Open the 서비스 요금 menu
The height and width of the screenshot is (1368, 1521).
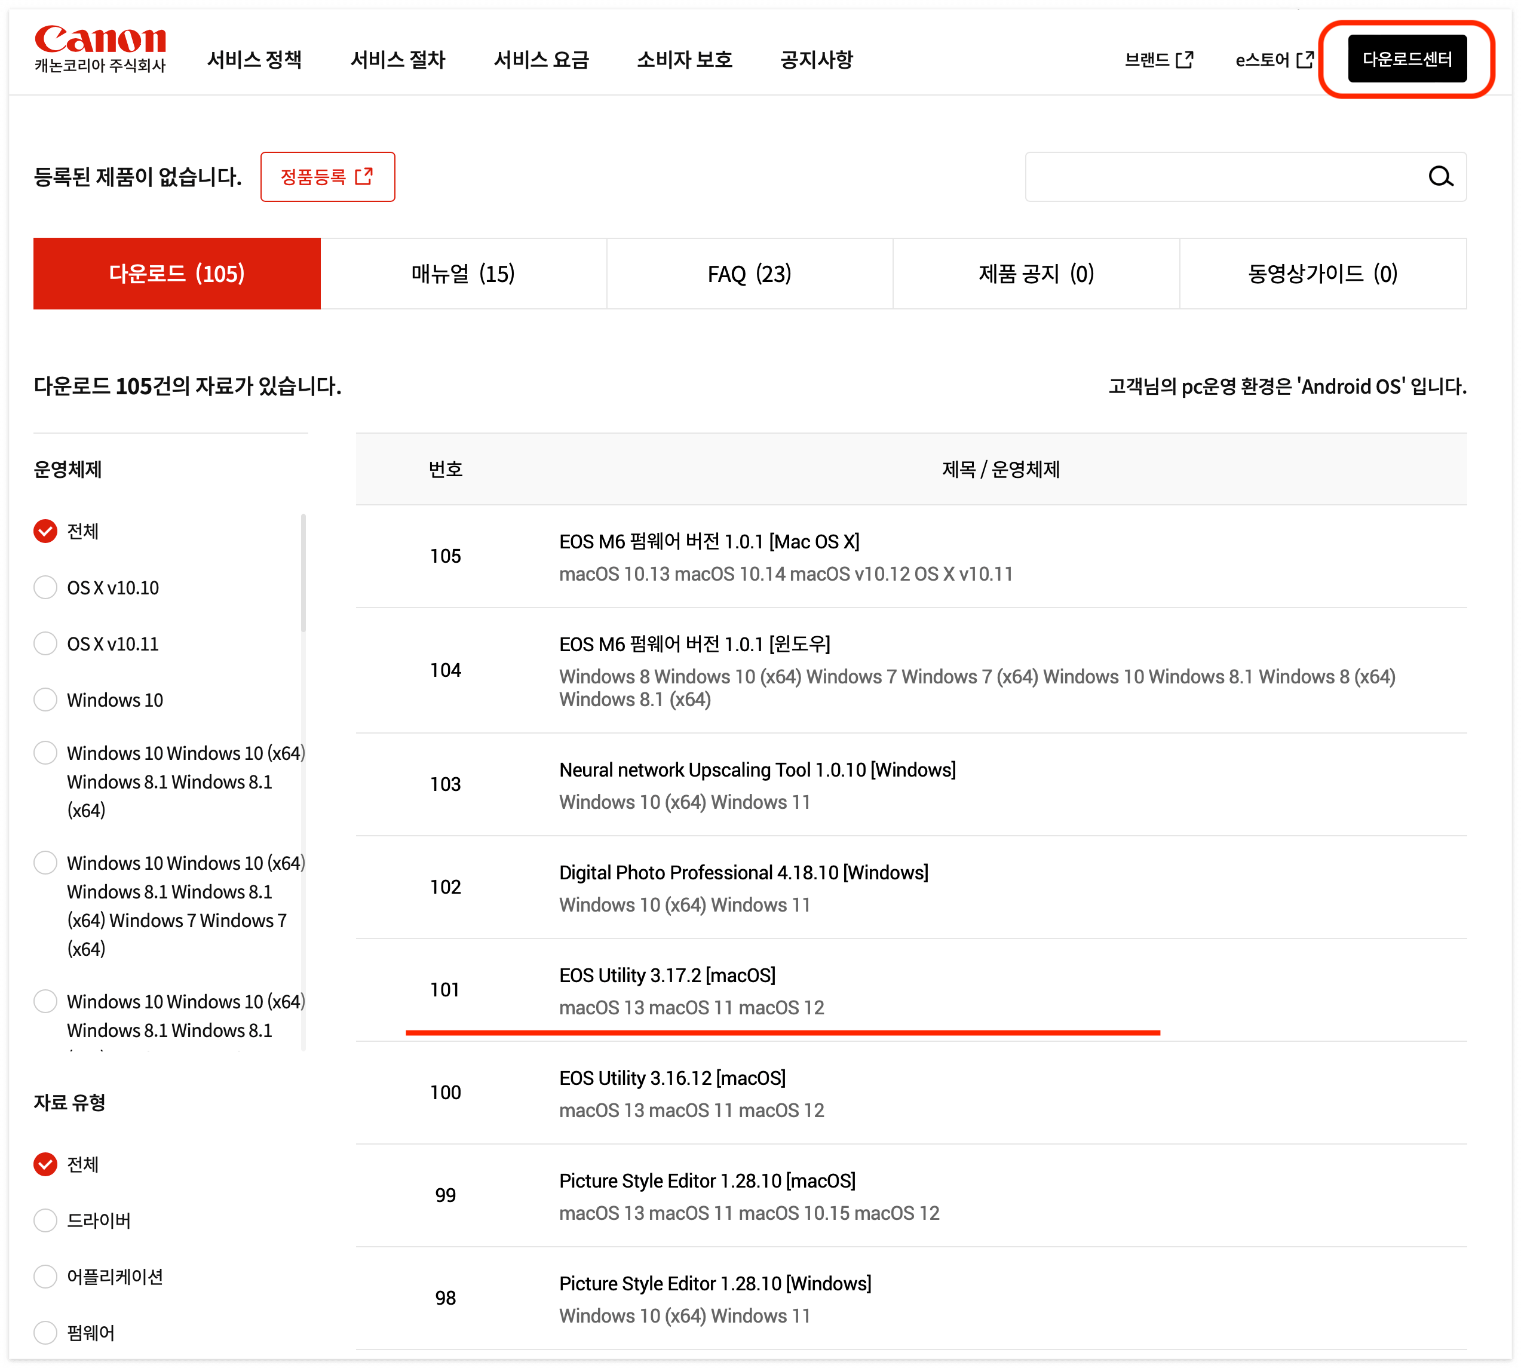[541, 59]
